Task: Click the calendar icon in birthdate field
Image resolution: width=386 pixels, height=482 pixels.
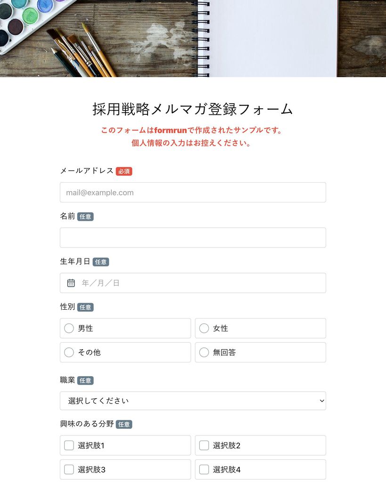Action: [x=71, y=283]
